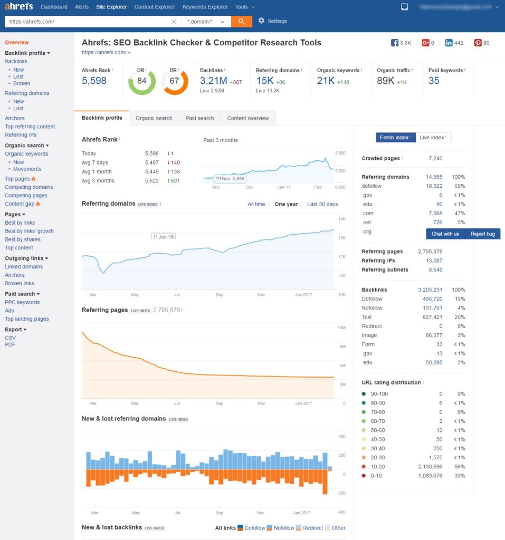This screenshot has width=505, height=540.
Task: Switch to the Content overview tab
Action: tap(248, 118)
